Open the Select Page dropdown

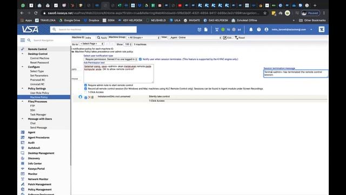pyautogui.click(x=91, y=44)
